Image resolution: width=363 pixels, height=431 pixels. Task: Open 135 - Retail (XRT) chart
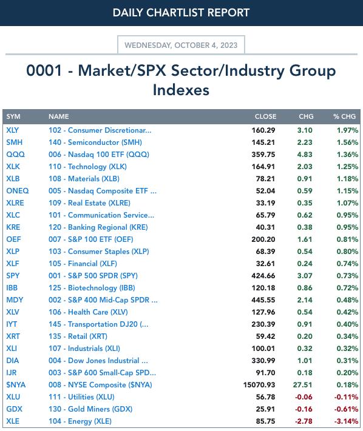point(78,336)
